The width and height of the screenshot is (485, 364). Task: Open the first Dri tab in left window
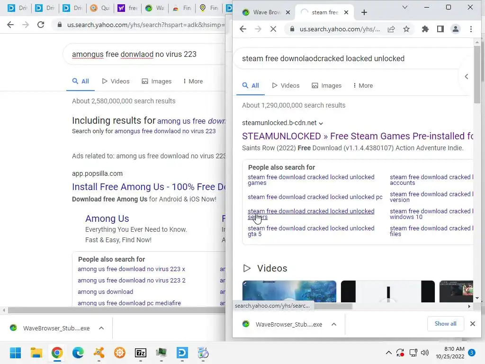click(17, 8)
